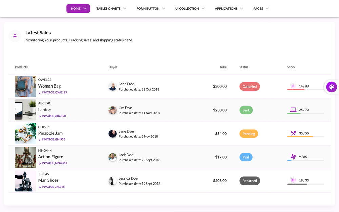Click Jane Doe's avatar
Viewport: 339px width, 212px height.
pos(113,134)
